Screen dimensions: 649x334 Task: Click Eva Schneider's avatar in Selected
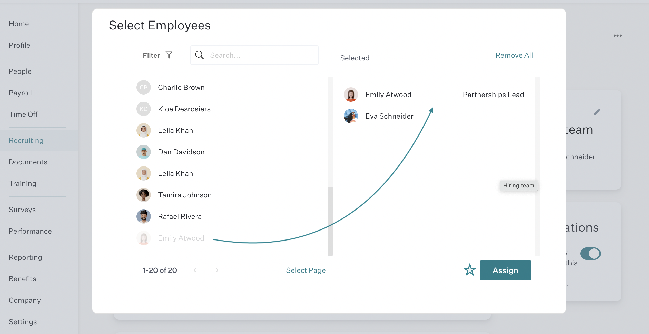[x=351, y=116]
